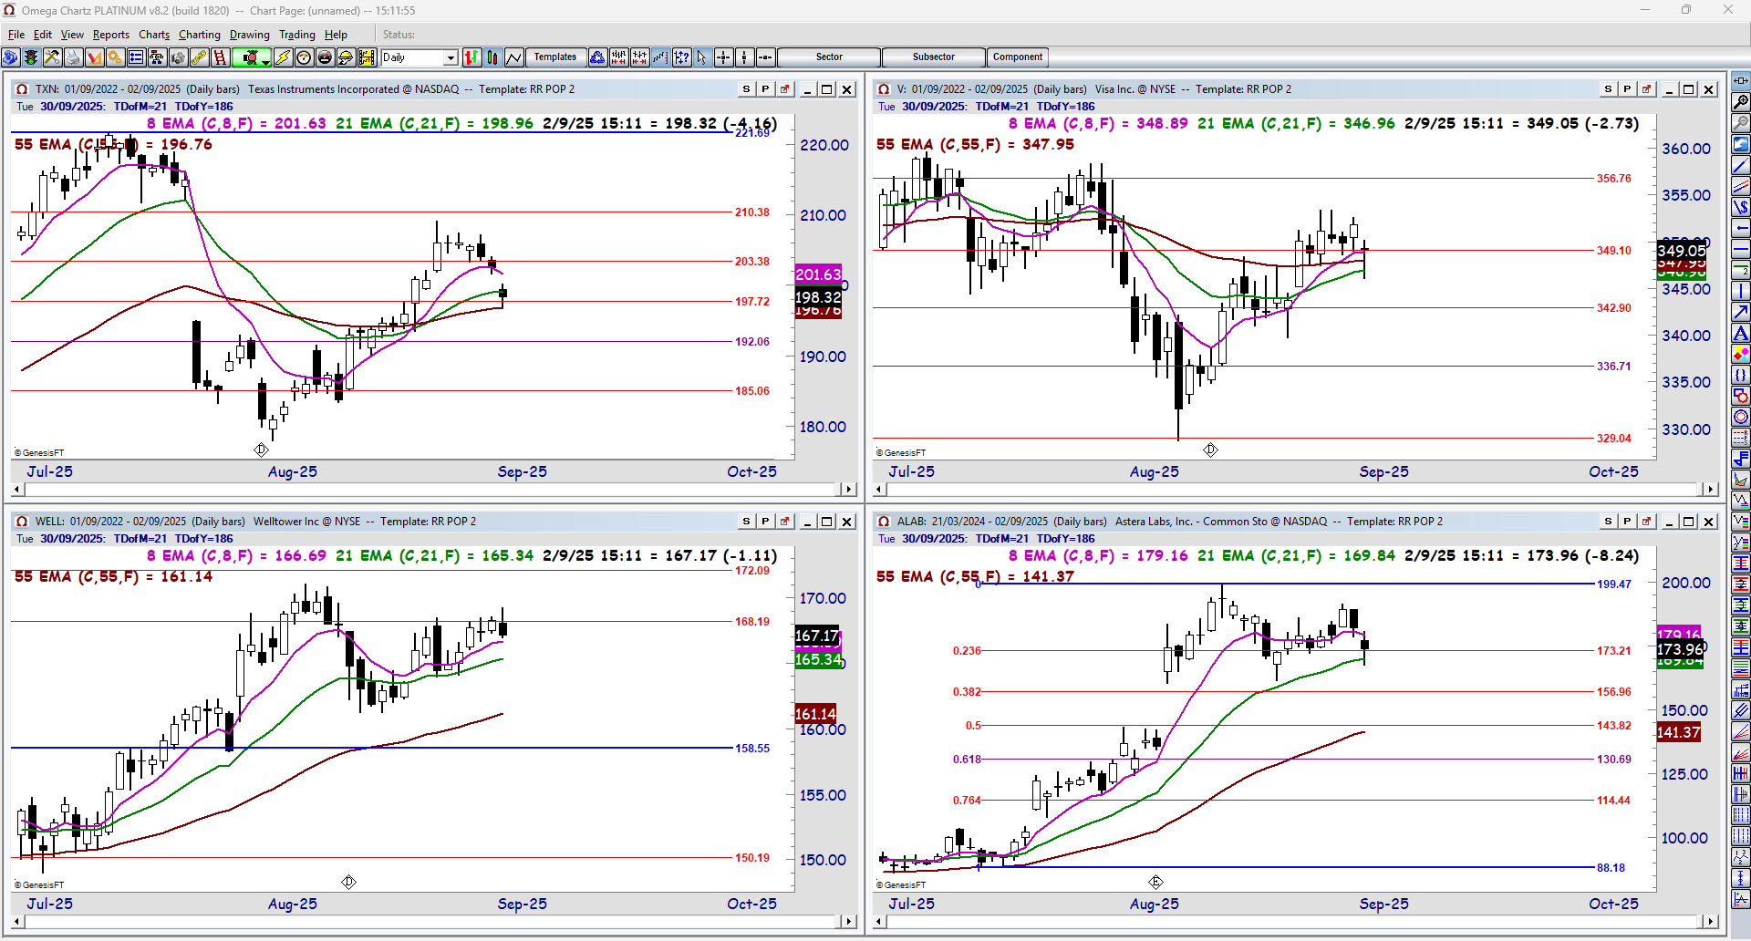Open the Help menu
The image size is (1751, 941).
pos(336,35)
